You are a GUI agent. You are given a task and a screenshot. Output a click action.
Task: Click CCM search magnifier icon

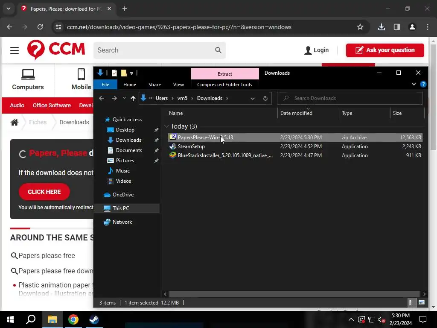tap(218, 50)
